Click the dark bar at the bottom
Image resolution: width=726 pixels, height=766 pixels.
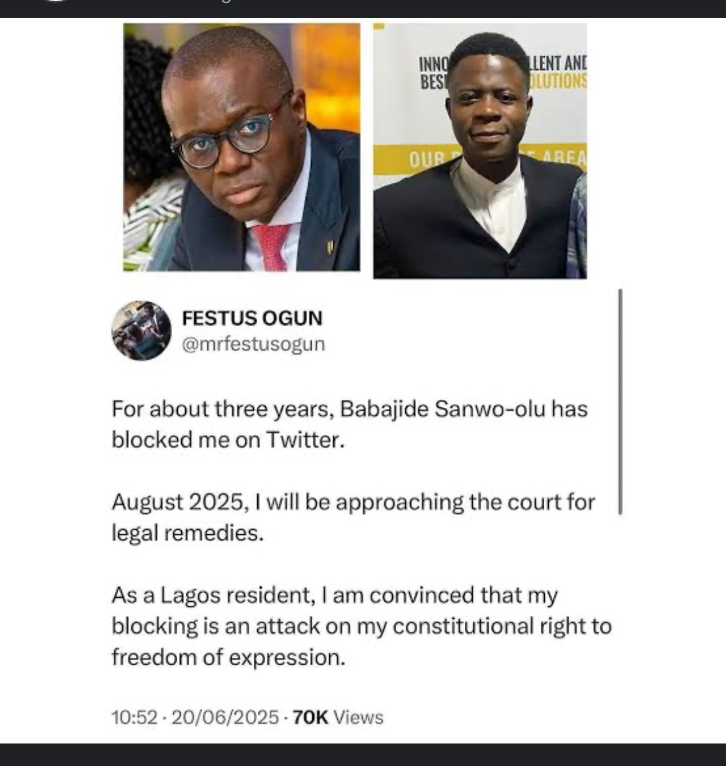(363, 755)
